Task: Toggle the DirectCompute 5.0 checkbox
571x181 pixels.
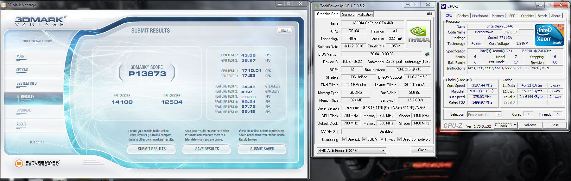Action: pos(399,139)
